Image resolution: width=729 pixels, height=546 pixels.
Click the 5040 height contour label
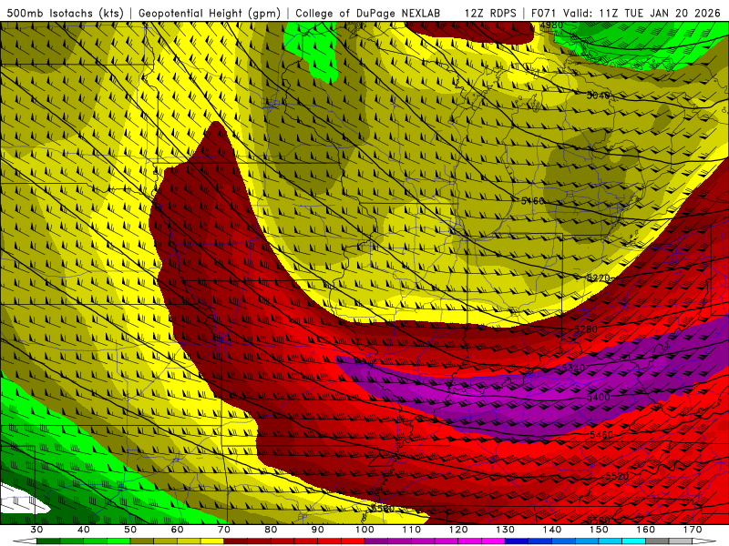[598, 96]
